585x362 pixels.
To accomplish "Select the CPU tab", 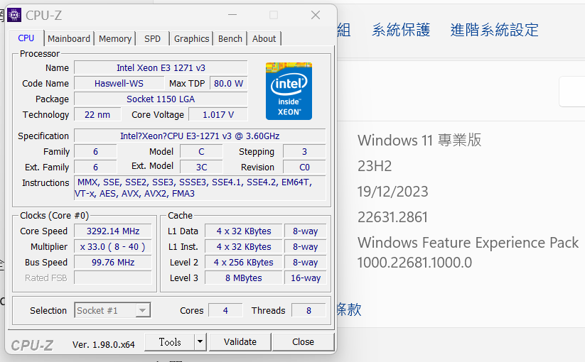I will [x=26, y=38].
